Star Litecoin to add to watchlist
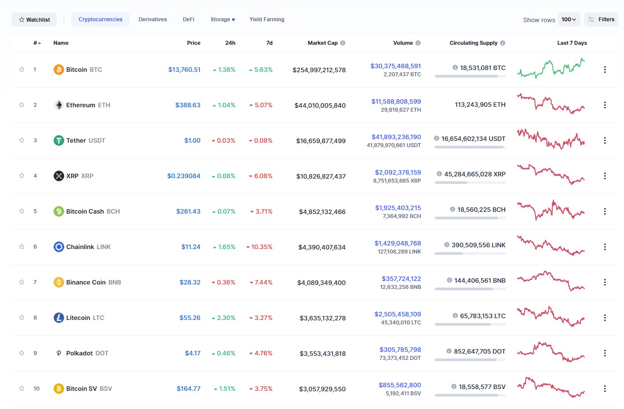624x409 pixels. tap(21, 317)
